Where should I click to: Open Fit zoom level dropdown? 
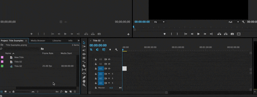tap(159, 22)
